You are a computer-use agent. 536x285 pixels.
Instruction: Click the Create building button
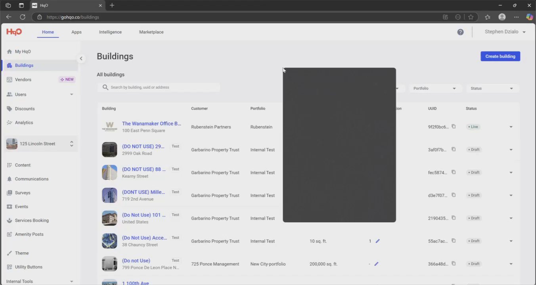coord(500,56)
